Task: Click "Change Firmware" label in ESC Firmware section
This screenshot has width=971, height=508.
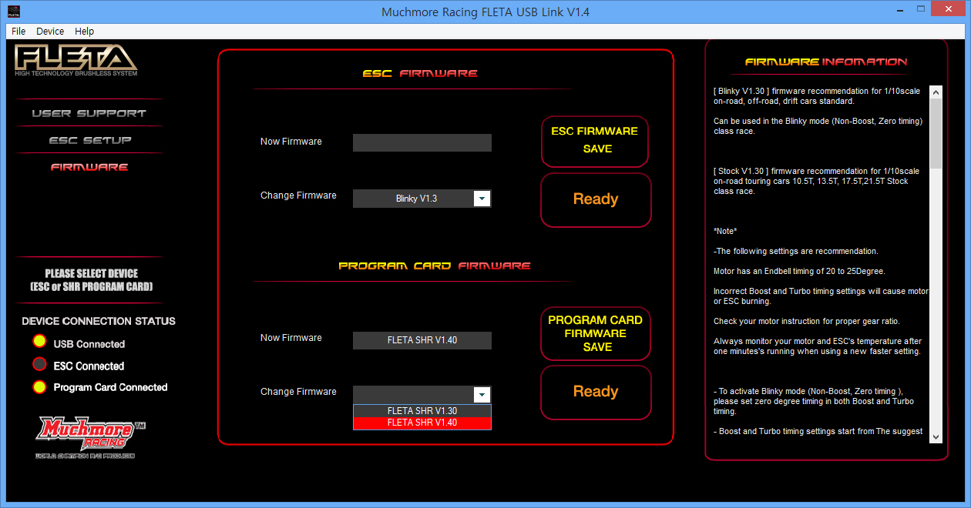Action: 298,196
